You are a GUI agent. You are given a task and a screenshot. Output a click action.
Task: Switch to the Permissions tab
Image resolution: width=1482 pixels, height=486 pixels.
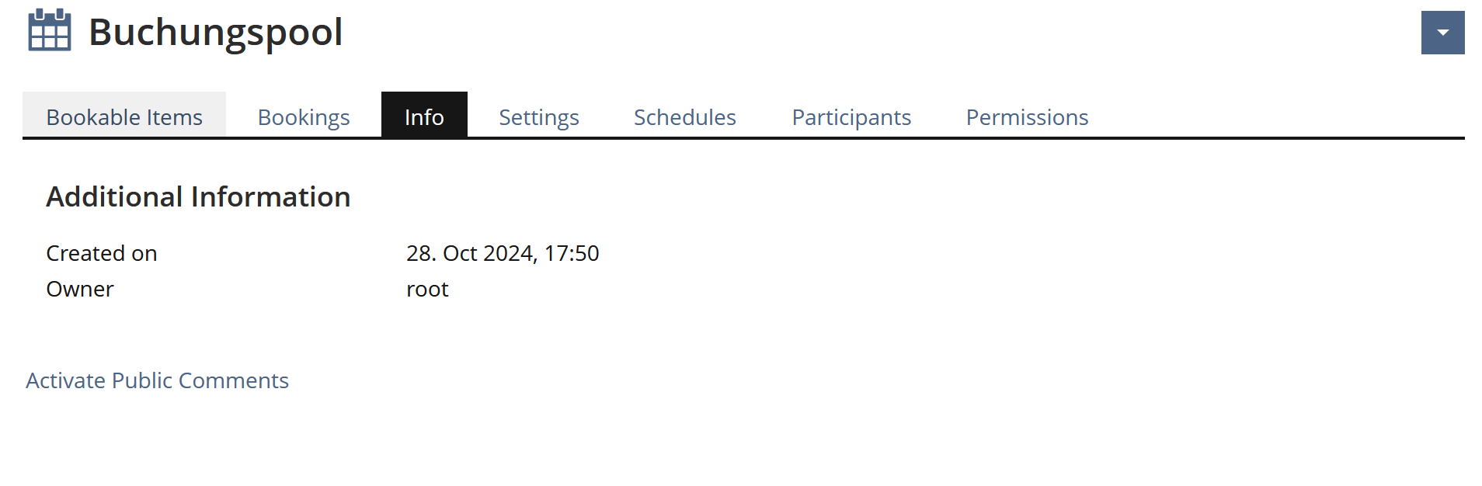coord(1027,116)
